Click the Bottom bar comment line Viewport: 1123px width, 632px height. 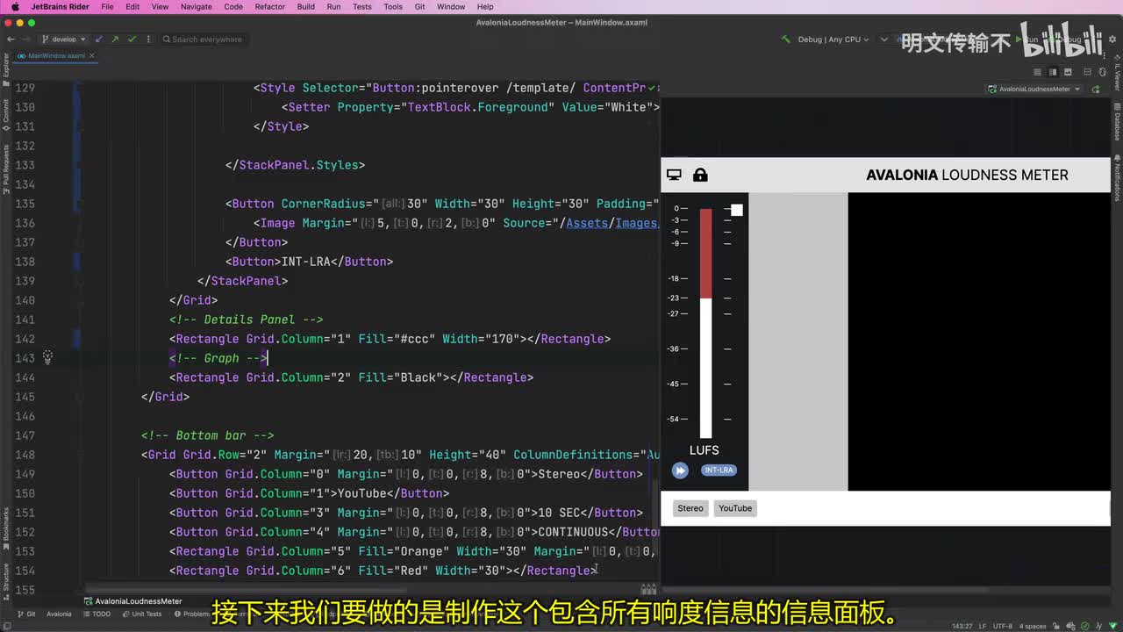point(208,435)
